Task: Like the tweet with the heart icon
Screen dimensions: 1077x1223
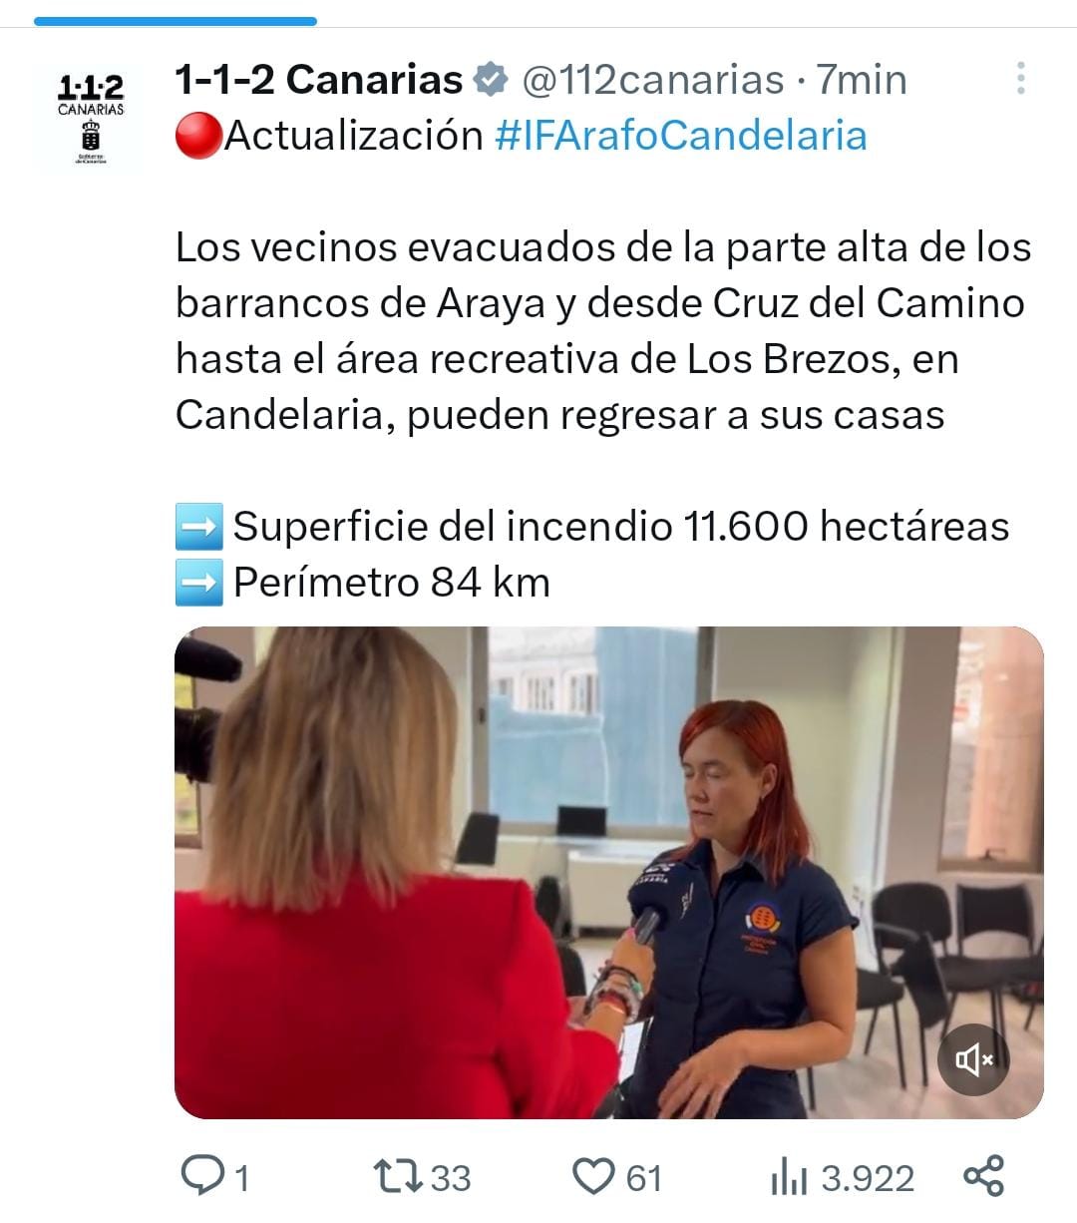Action: click(593, 1176)
